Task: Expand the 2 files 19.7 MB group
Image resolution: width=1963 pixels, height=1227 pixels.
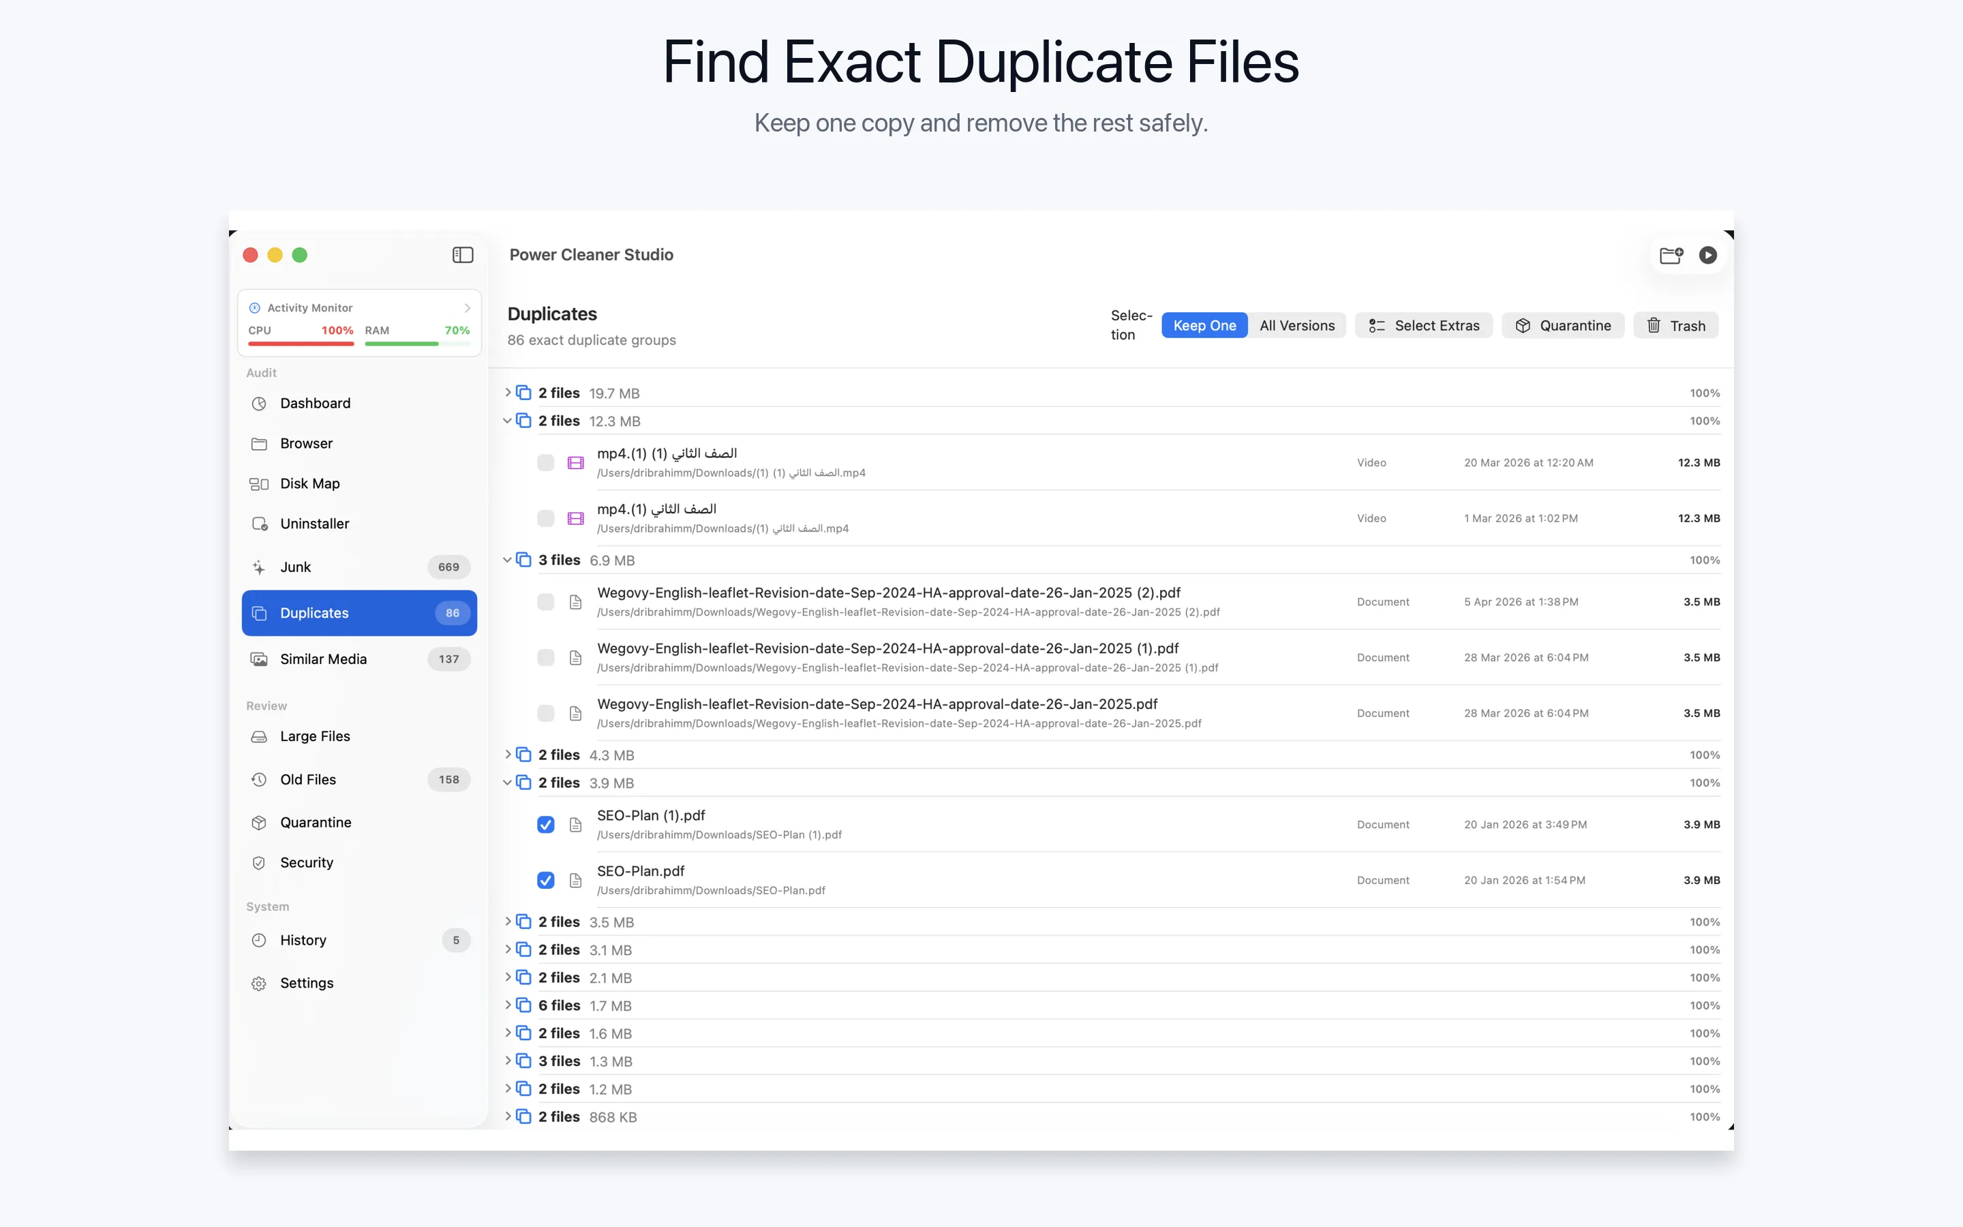Action: (x=508, y=393)
